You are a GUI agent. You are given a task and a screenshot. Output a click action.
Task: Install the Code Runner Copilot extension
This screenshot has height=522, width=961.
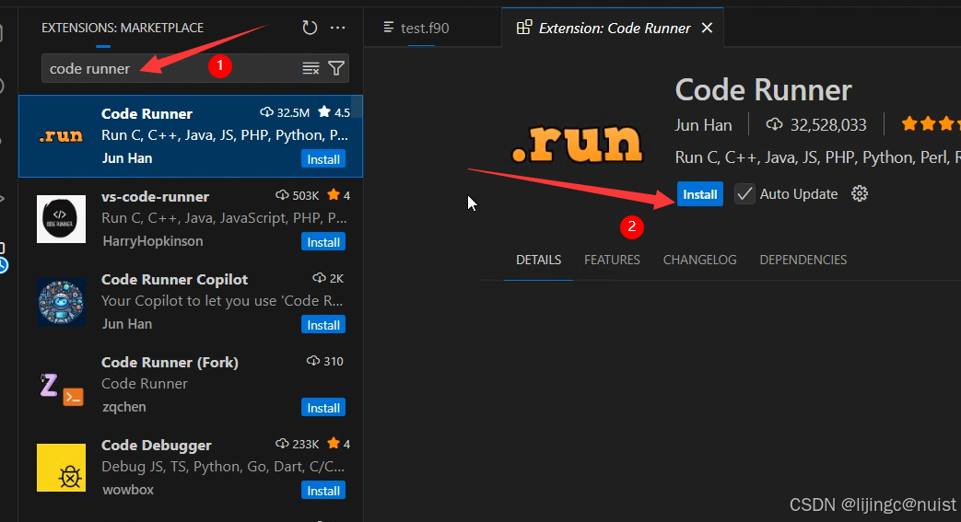coord(323,325)
